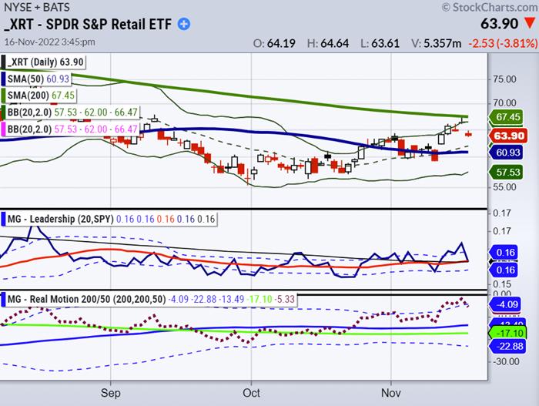Click the blue plus icon beside the ticker name
Screen dimensions: 539x406
[184, 24]
